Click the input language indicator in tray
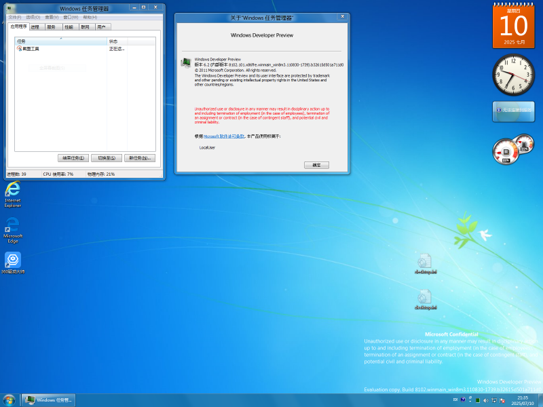Image resolution: width=543 pixels, height=407 pixels. [455, 400]
